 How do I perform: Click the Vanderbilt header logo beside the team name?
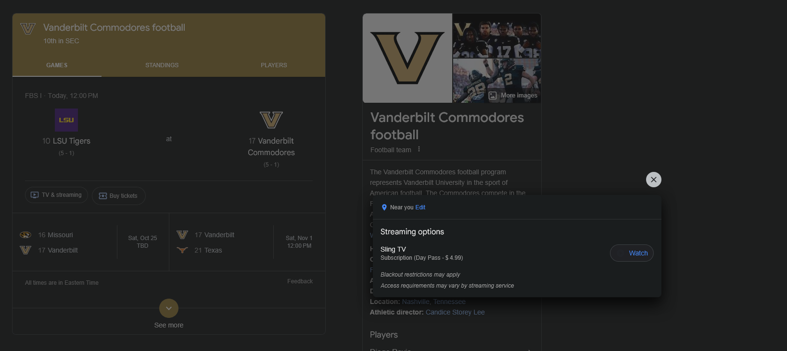point(28,29)
